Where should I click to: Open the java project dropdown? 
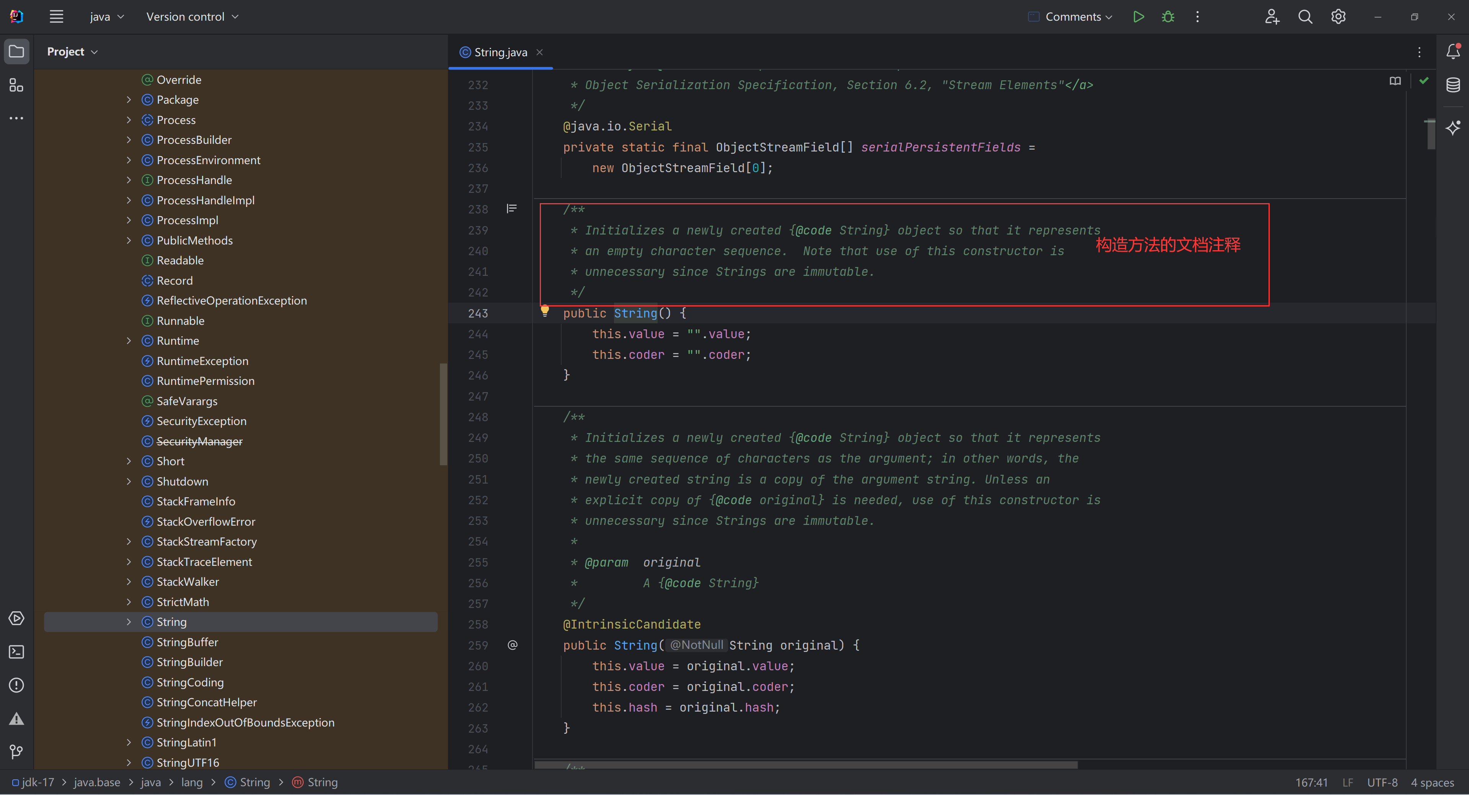pos(107,16)
